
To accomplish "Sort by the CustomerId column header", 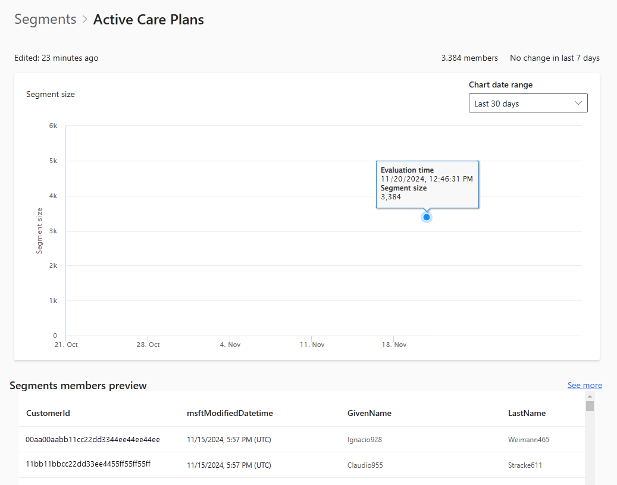I will (x=48, y=413).
